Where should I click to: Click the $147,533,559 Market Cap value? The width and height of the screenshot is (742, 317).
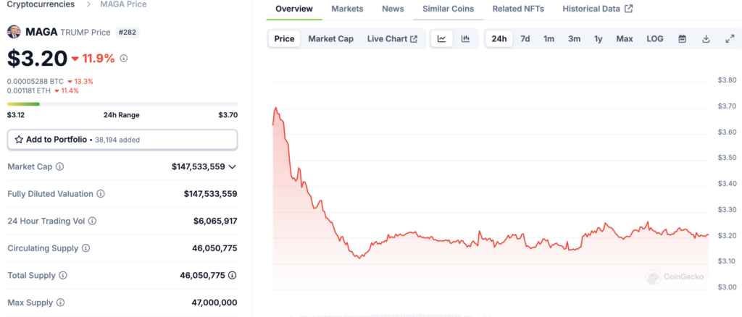[x=199, y=166]
